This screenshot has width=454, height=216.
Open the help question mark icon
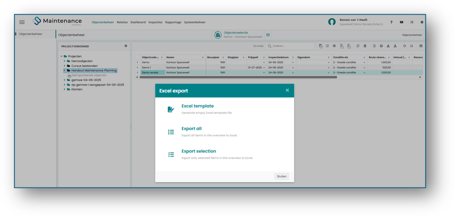[x=391, y=22]
